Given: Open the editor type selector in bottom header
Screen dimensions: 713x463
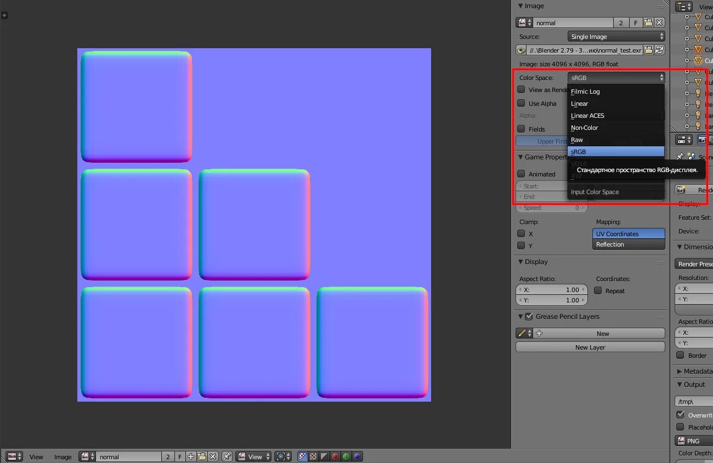Looking at the screenshot, I should [x=13, y=456].
